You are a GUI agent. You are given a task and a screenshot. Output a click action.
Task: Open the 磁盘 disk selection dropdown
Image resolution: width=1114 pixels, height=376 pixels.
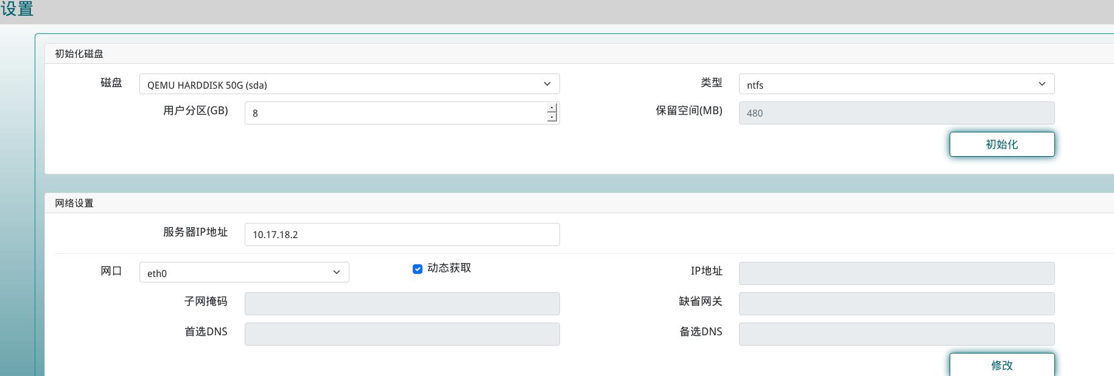[x=349, y=84]
